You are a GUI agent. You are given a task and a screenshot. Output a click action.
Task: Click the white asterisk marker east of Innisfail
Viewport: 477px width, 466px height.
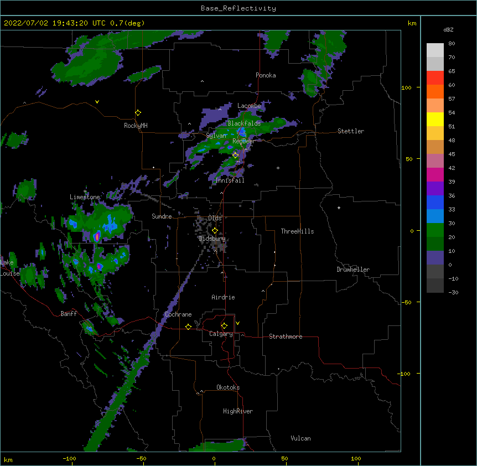[278, 168]
